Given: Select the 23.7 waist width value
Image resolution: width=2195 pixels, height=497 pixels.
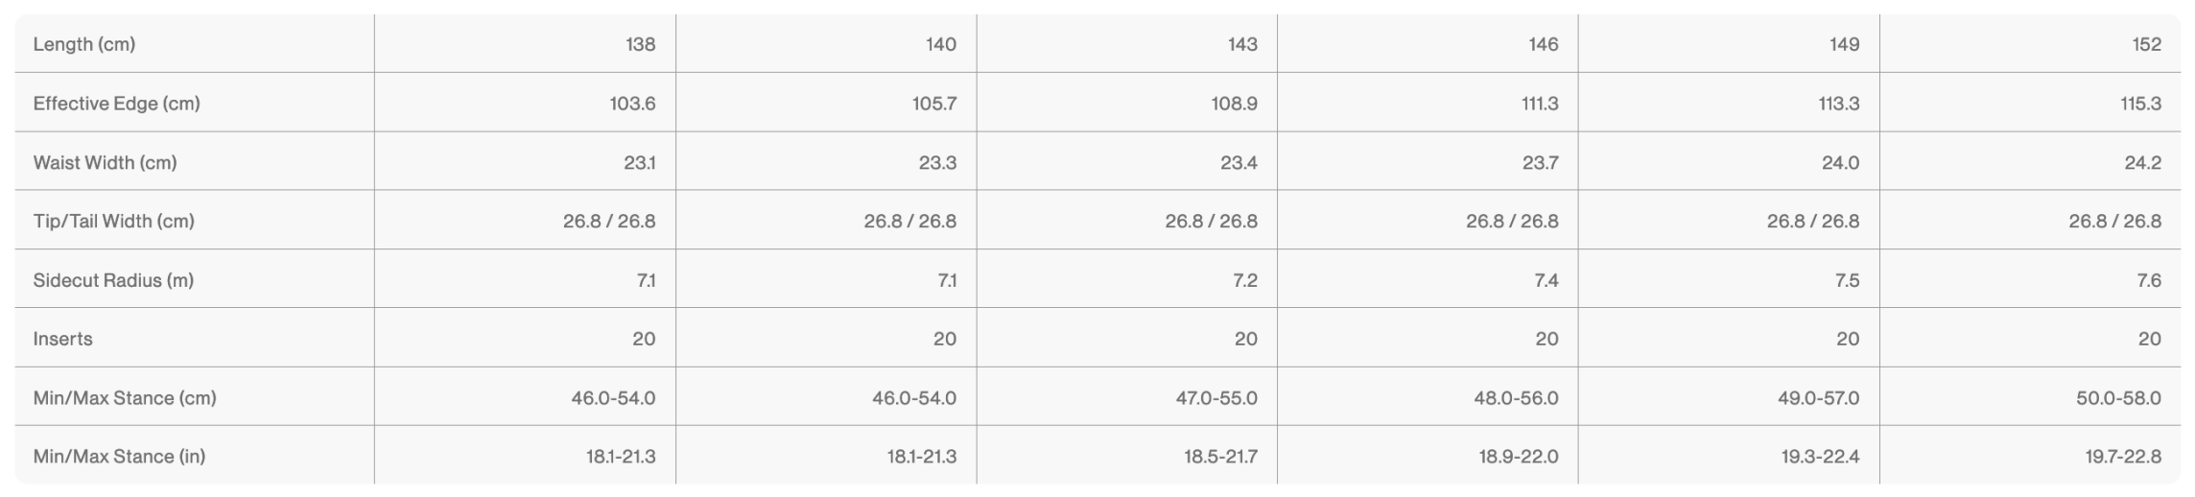Looking at the screenshot, I should [x=1540, y=162].
